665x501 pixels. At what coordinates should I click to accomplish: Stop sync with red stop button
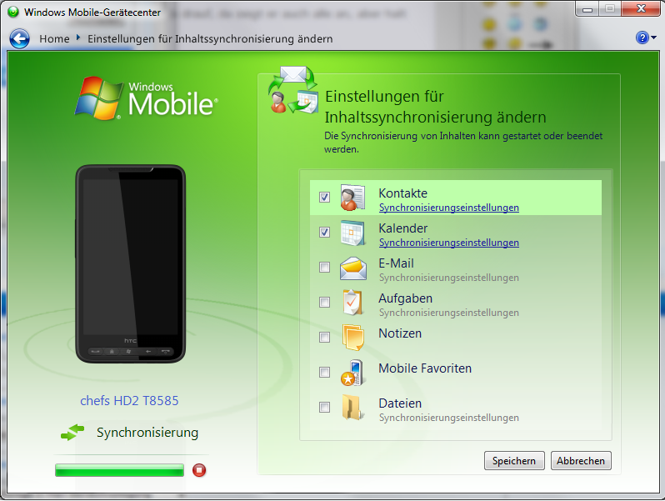pos(199,470)
